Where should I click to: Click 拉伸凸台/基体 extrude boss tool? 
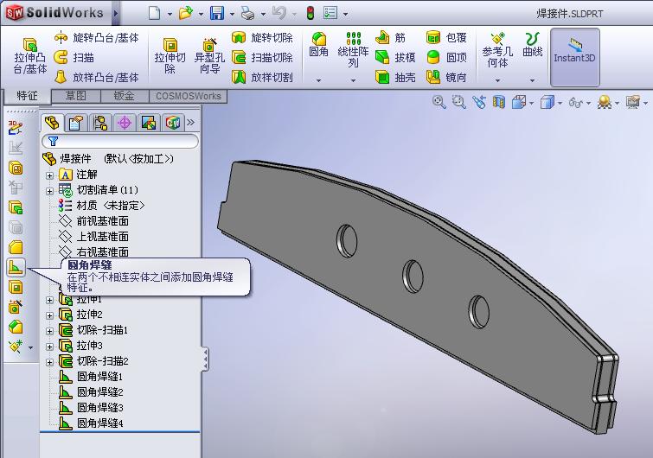tap(30, 56)
